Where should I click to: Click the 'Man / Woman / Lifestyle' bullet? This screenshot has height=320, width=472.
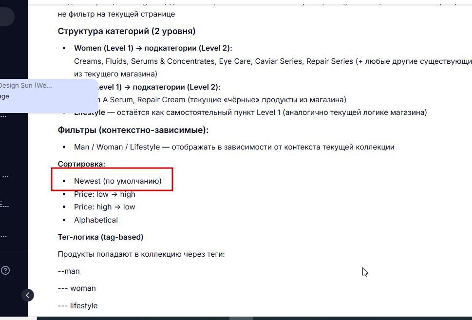(x=234, y=147)
